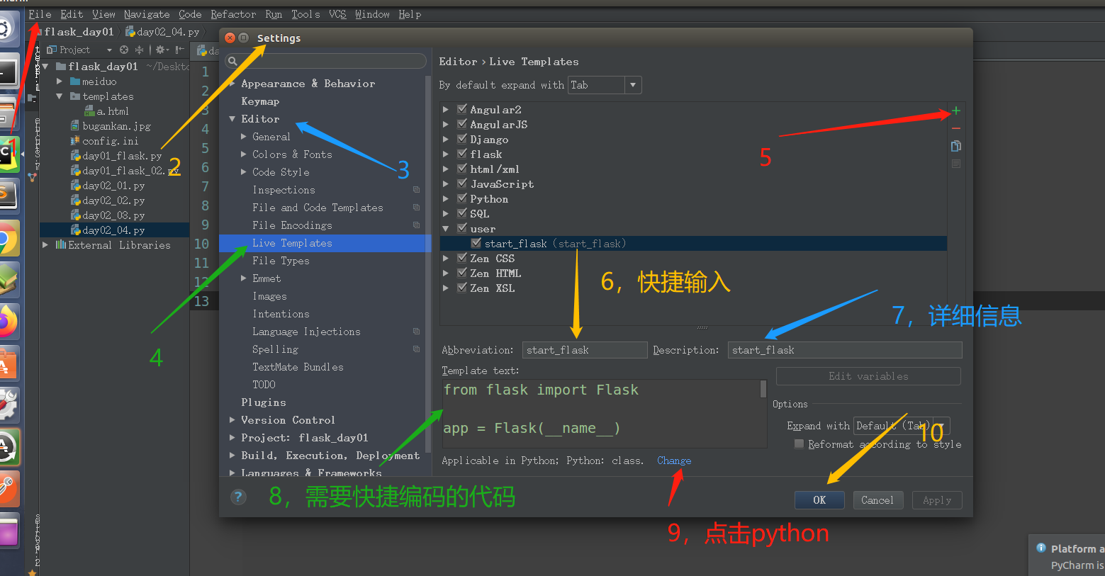Expand the html/xml template group
The width and height of the screenshot is (1105, 576).
[446, 169]
